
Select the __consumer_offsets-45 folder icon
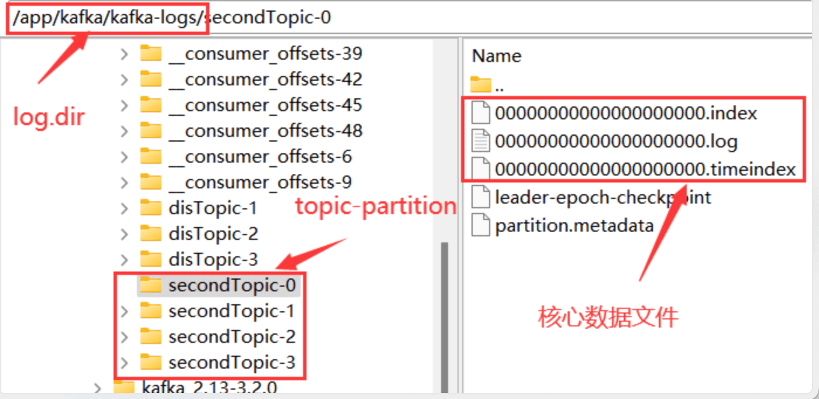click(x=151, y=105)
